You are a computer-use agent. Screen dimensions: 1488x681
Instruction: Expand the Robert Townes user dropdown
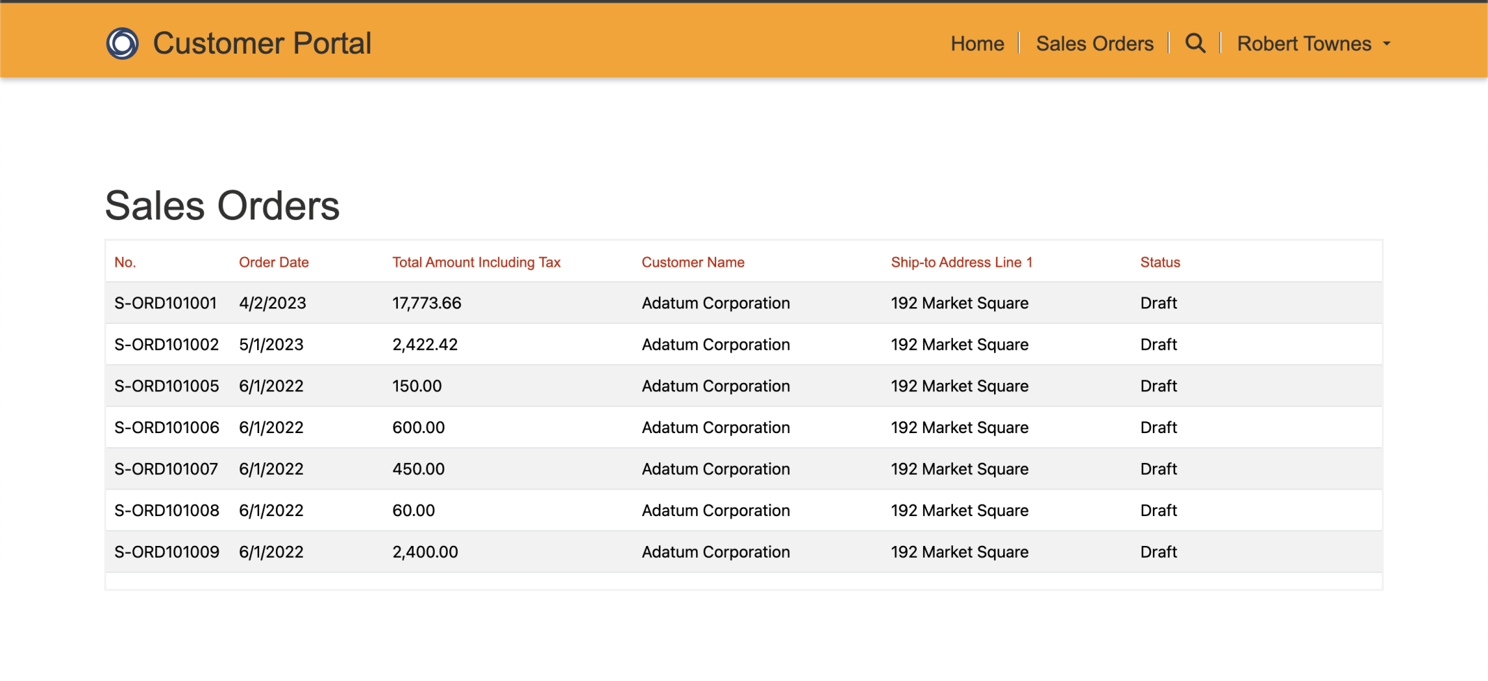pyautogui.click(x=1313, y=43)
